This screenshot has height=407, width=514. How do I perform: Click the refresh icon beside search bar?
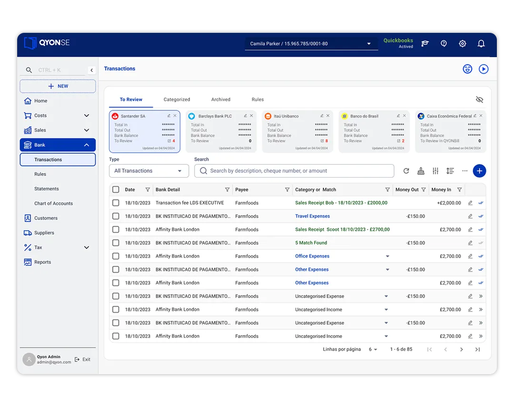[x=406, y=171]
